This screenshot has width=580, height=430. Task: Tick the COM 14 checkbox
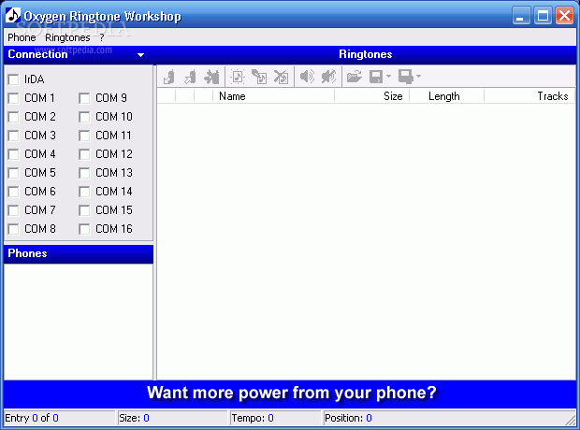pos(84,192)
